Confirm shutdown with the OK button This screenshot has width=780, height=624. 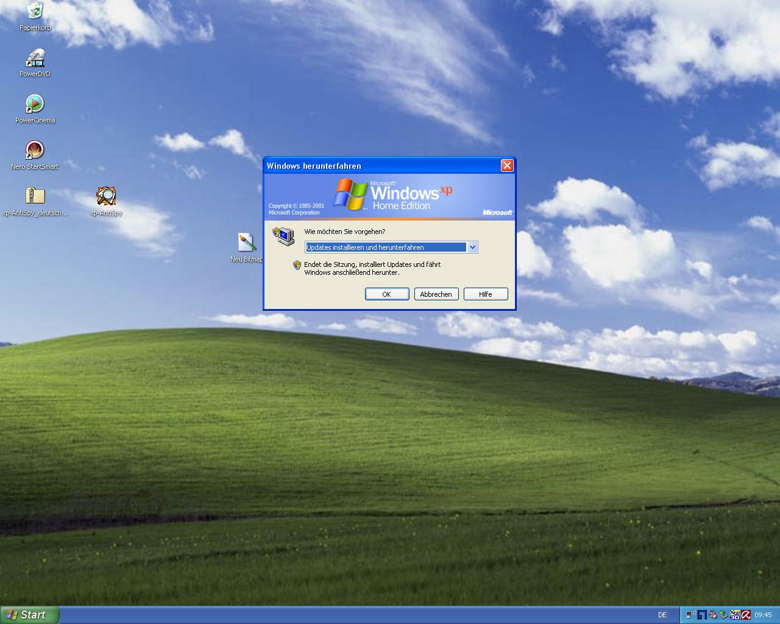point(387,294)
